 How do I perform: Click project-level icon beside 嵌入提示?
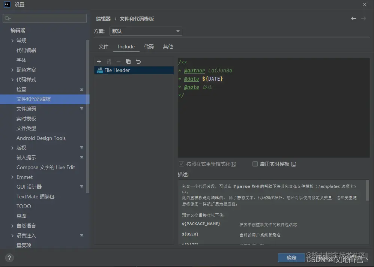pos(81,157)
